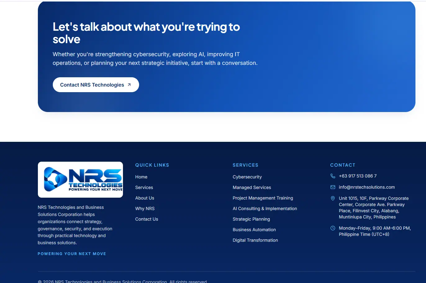Open the Services quick link

click(x=144, y=187)
